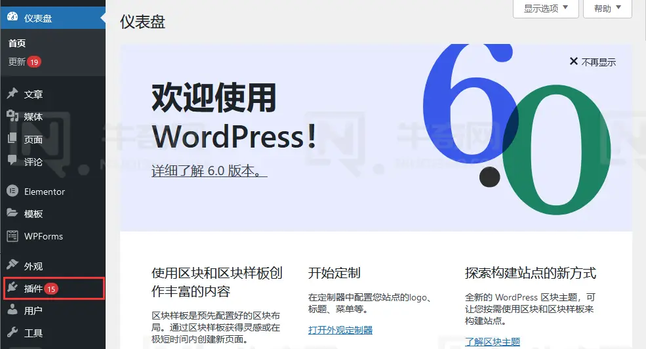646x349 pixels.
Task: Open the 用户 menu label
Action: (x=33, y=311)
